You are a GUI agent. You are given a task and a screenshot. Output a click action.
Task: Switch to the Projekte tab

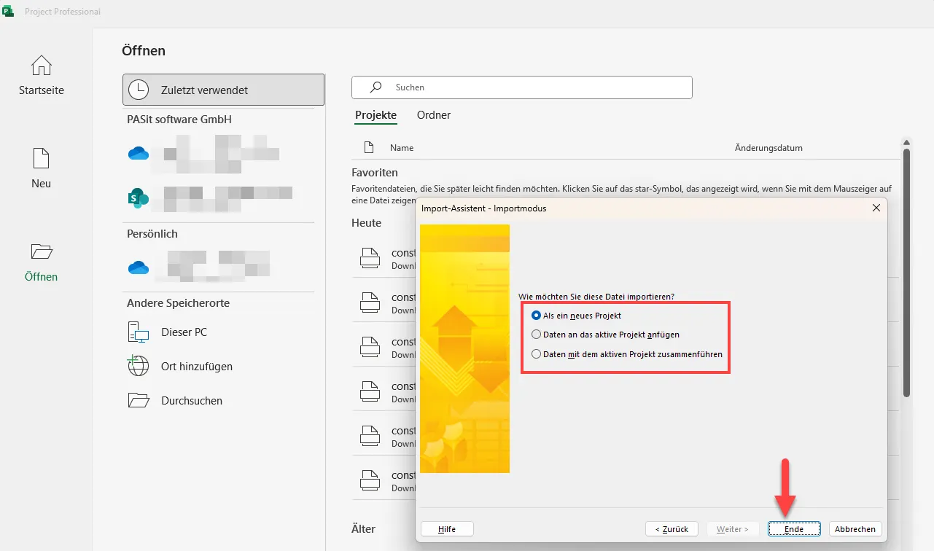pyautogui.click(x=375, y=115)
